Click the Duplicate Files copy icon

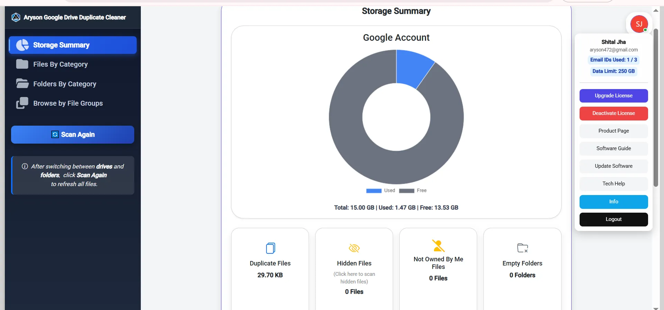270,248
